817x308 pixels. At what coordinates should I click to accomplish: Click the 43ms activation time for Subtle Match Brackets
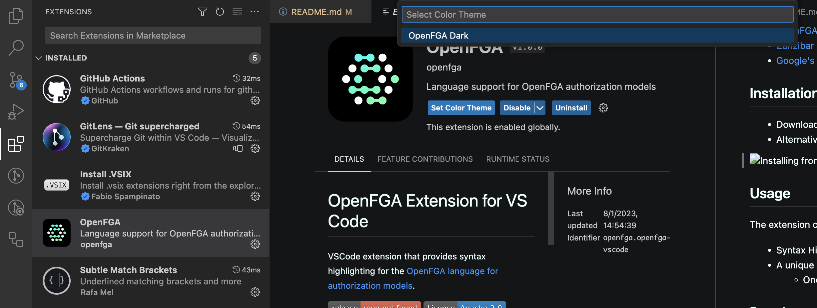247,270
